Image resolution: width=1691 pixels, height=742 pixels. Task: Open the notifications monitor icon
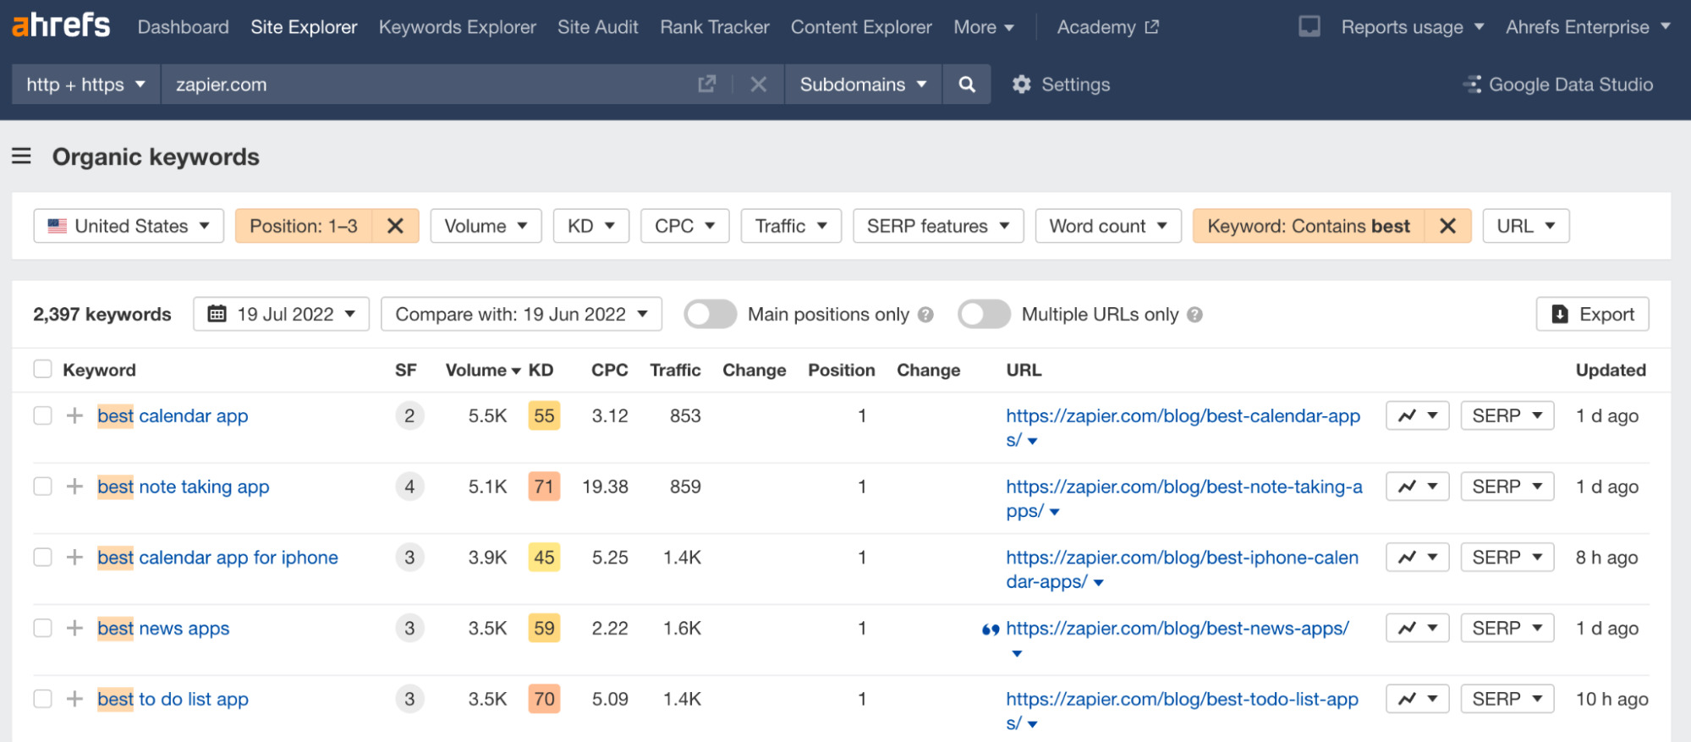pos(1309,26)
